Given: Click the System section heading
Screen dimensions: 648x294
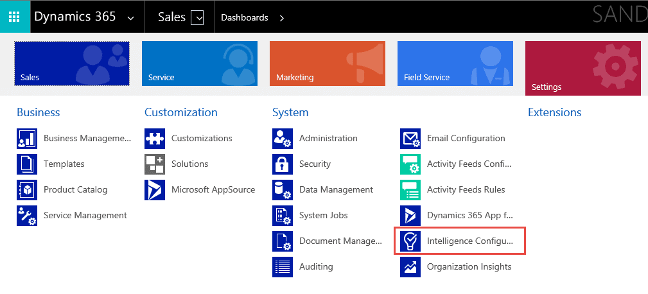Looking at the screenshot, I should pyautogui.click(x=290, y=112).
